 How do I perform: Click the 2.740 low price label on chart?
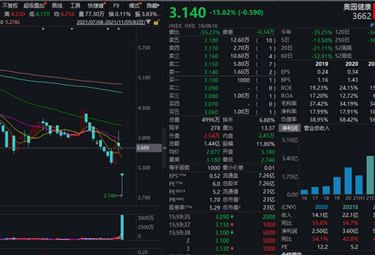pyautogui.click(x=110, y=196)
